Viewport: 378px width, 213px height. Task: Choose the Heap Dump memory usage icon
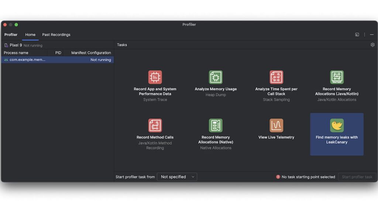[216, 77]
